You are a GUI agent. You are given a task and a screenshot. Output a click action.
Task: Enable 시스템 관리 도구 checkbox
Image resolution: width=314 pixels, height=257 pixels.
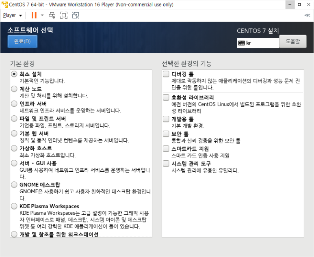point(166,164)
